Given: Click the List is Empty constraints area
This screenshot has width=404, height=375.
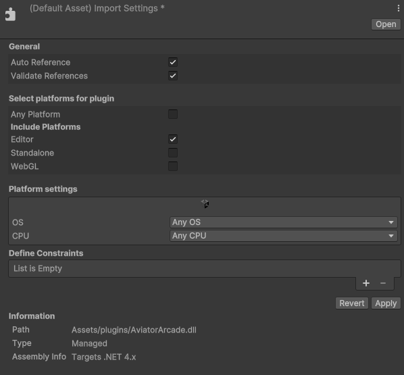Looking at the screenshot, I should point(205,268).
